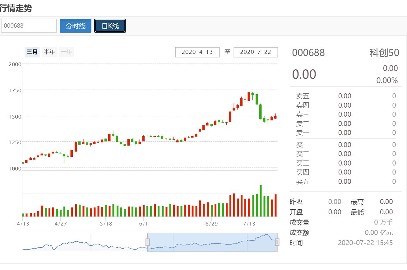Select the 日K线 daily candlestick view

(110, 26)
